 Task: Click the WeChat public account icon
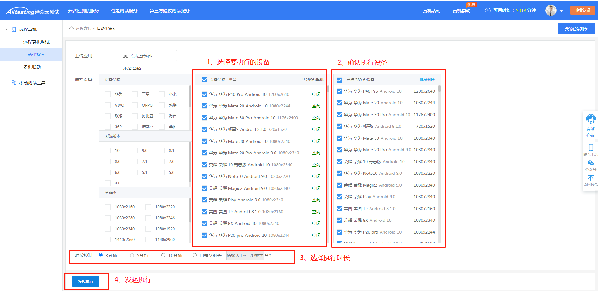click(x=590, y=163)
